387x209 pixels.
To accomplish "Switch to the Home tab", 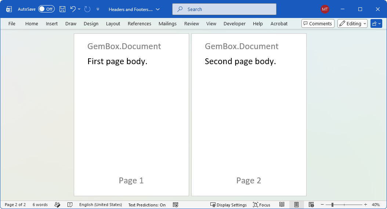I will (x=32, y=24).
